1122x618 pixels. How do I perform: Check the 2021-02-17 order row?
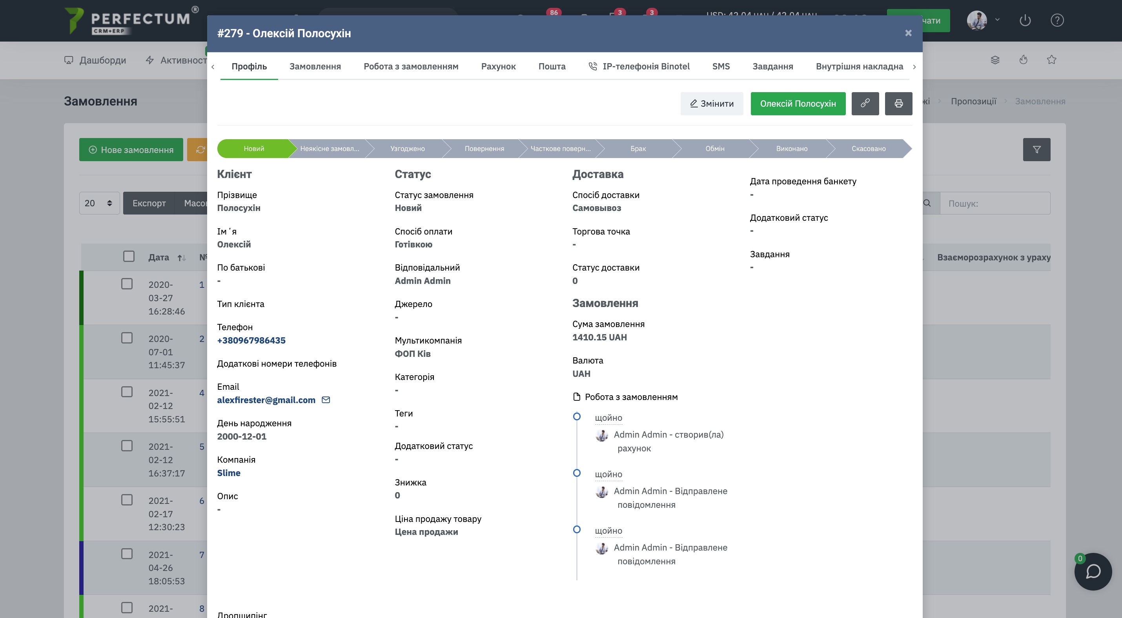(127, 500)
